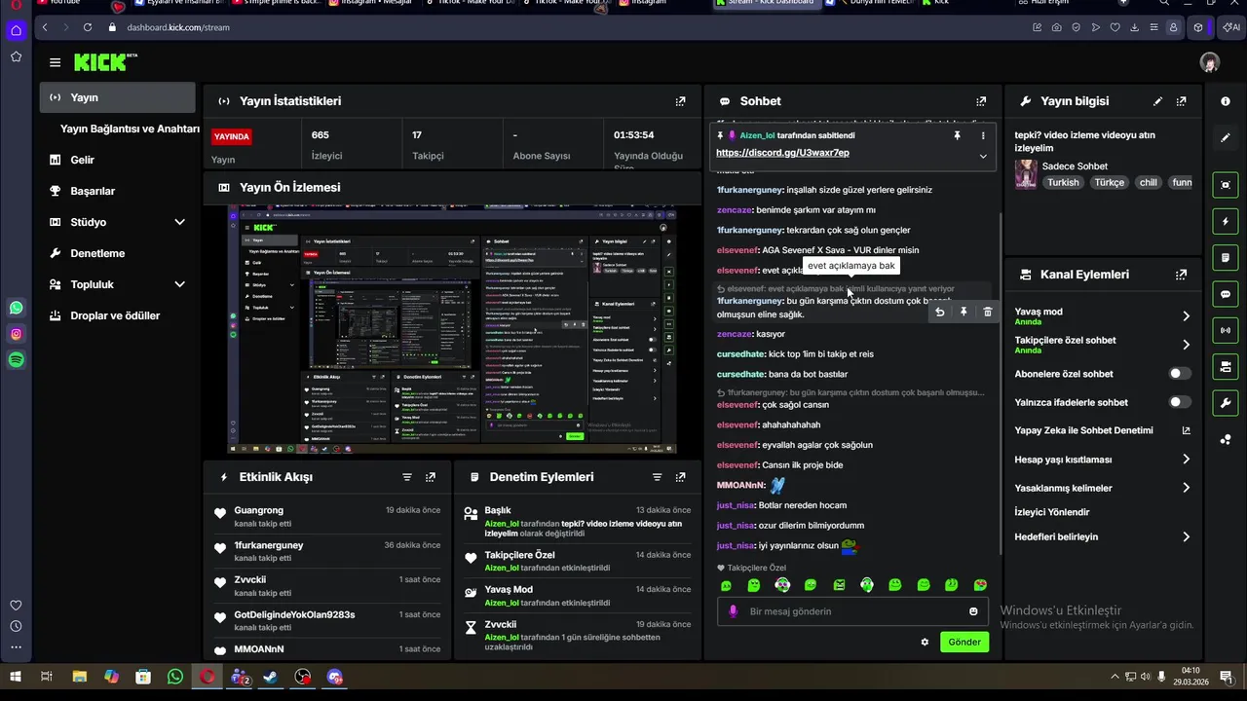Click the Sadece Sohbet category image

point(1026,174)
